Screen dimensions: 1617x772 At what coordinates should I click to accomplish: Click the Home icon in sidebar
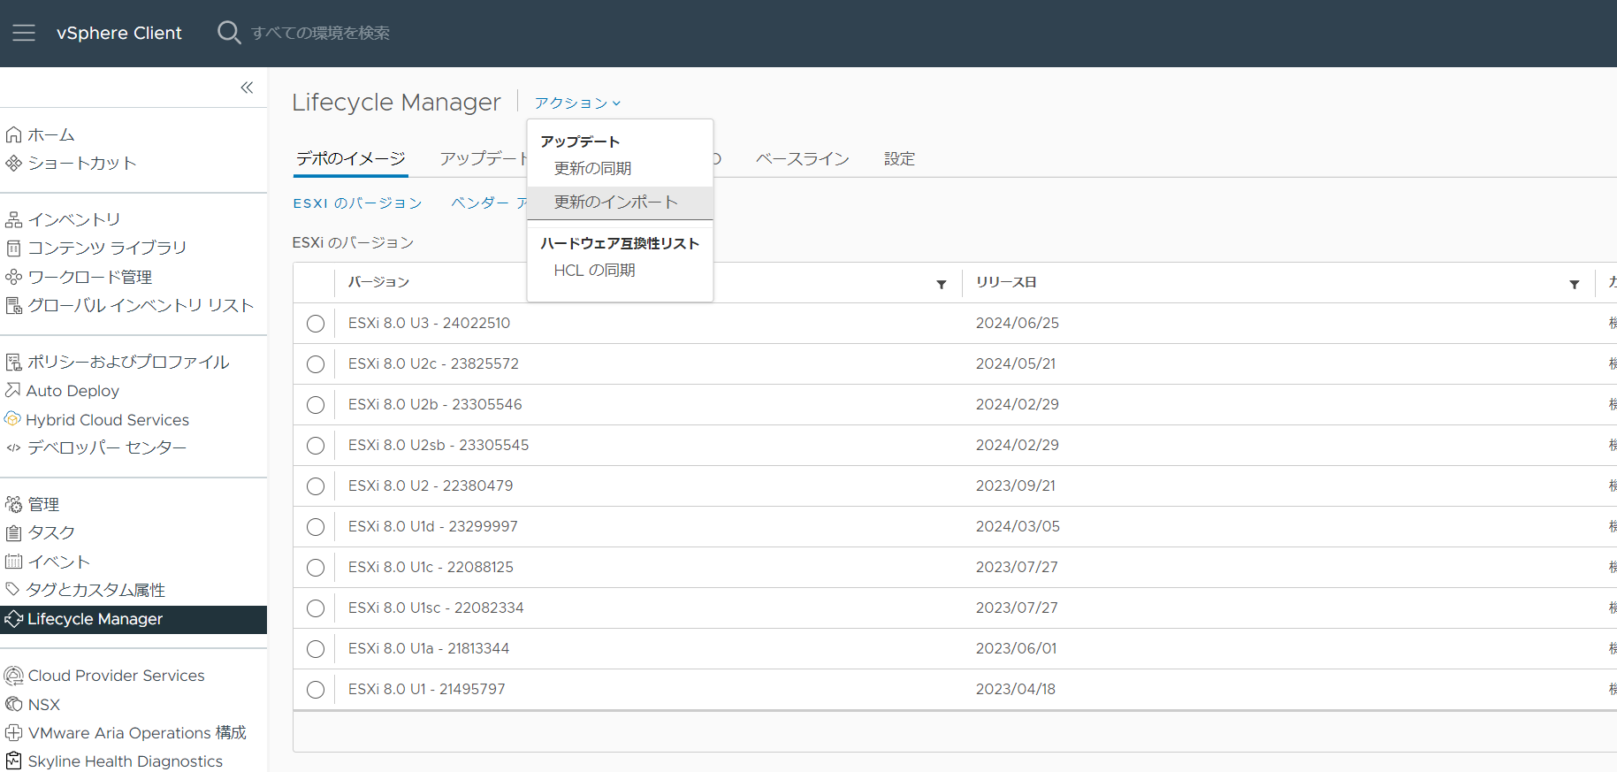(13, 134)
